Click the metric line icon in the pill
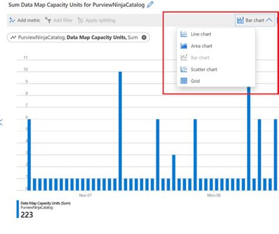279x234 pixels. point(13,37)
